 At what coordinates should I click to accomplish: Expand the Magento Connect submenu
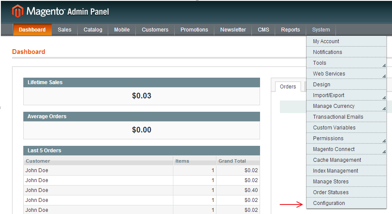pos(346,149)
